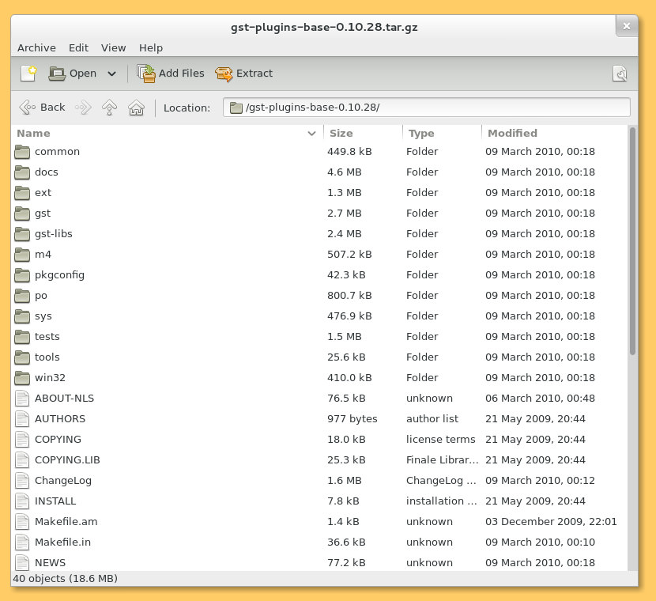This screenshot has height=601, width=656.
Task: Click inside the Location field
Action: 427,107
